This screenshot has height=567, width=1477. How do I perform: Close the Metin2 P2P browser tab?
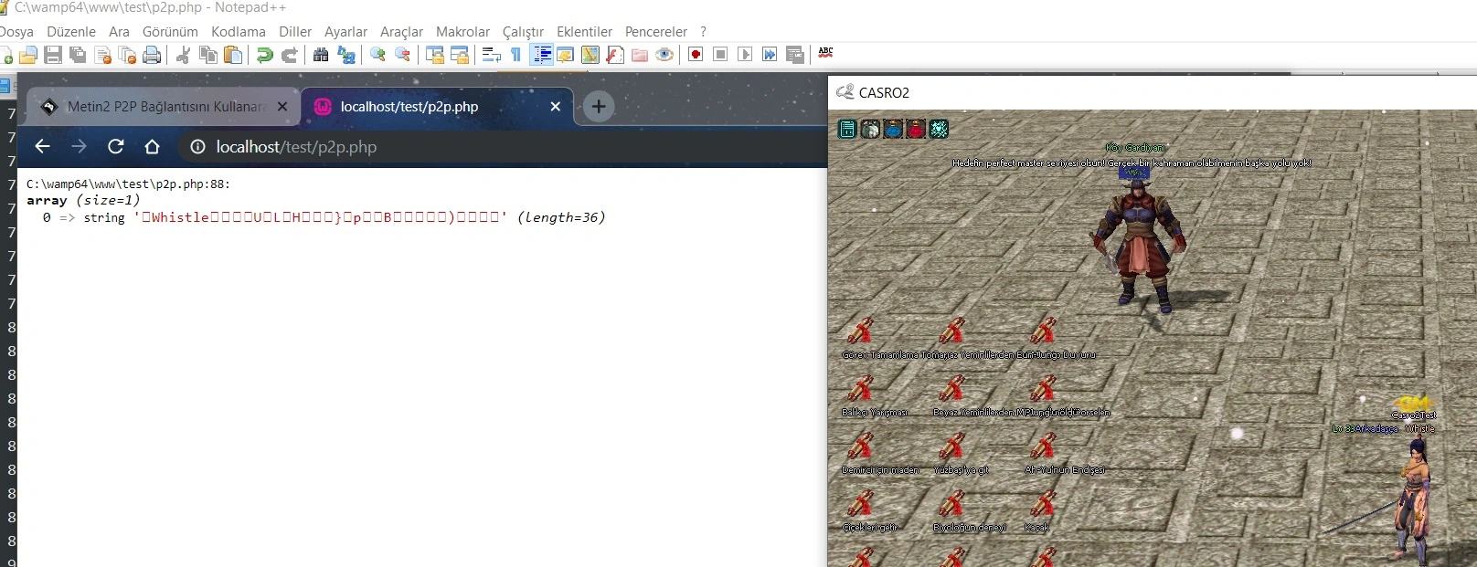(x=282, y=107)
